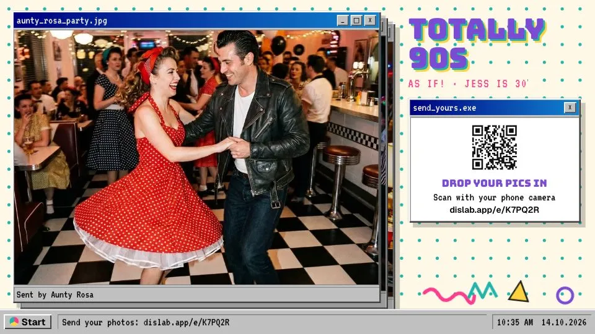Click the send_yours.exe title bar text

click(x=444, y=108)
